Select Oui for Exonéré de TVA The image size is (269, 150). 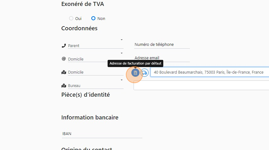[71, 18]
